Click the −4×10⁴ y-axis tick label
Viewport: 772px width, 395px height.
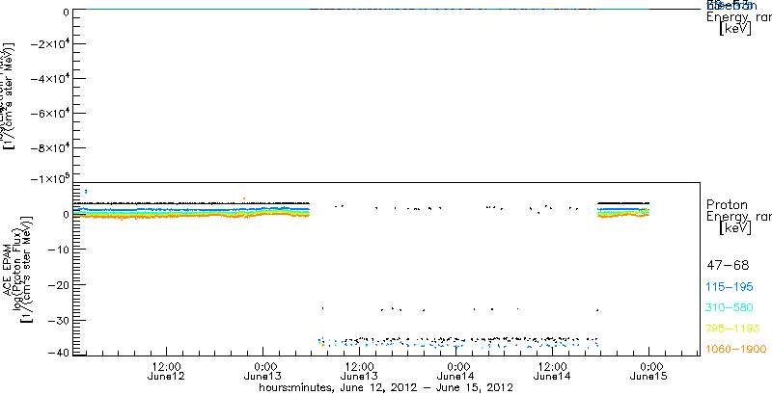(x=49, y=78)
